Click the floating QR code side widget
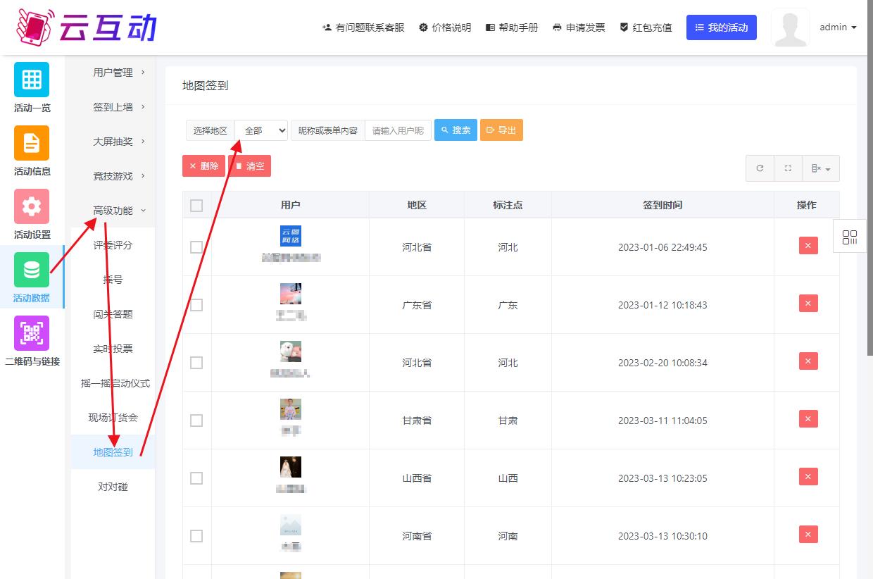This screenshot has height=579, width=873. (x=850, y=237)
